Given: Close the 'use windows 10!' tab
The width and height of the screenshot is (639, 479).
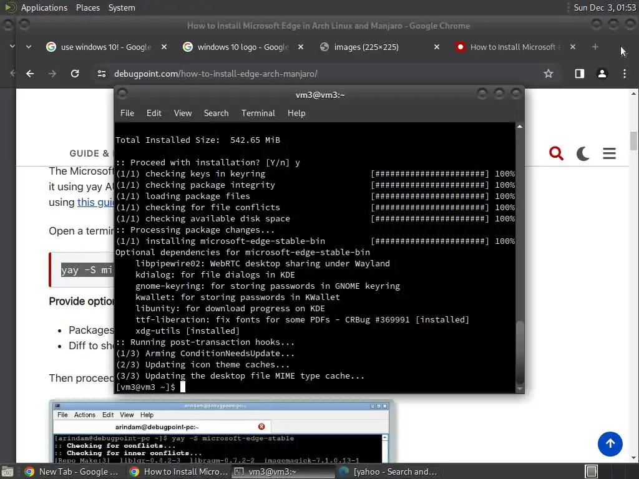Looking at the screenshot, I should (x=164, y=47).
